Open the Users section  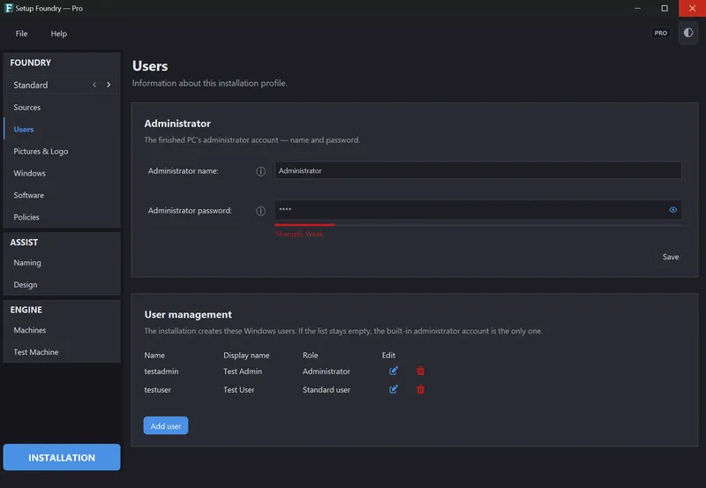[62, 130]
